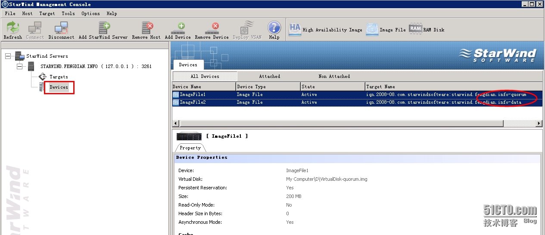The height and width of the screenshot is (235, 545).
Task: Click the 200 MB size value
Action: [x=294, y=196]
